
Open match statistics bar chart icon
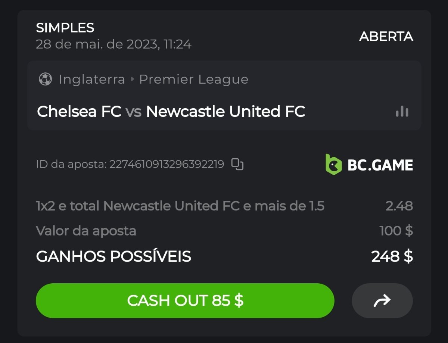[402, 112]
